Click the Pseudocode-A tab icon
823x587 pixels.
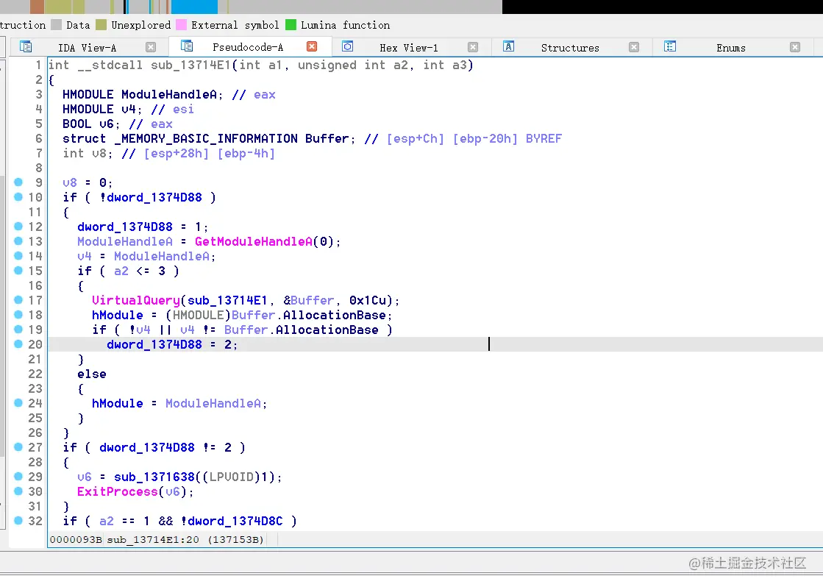coord(187,46)
